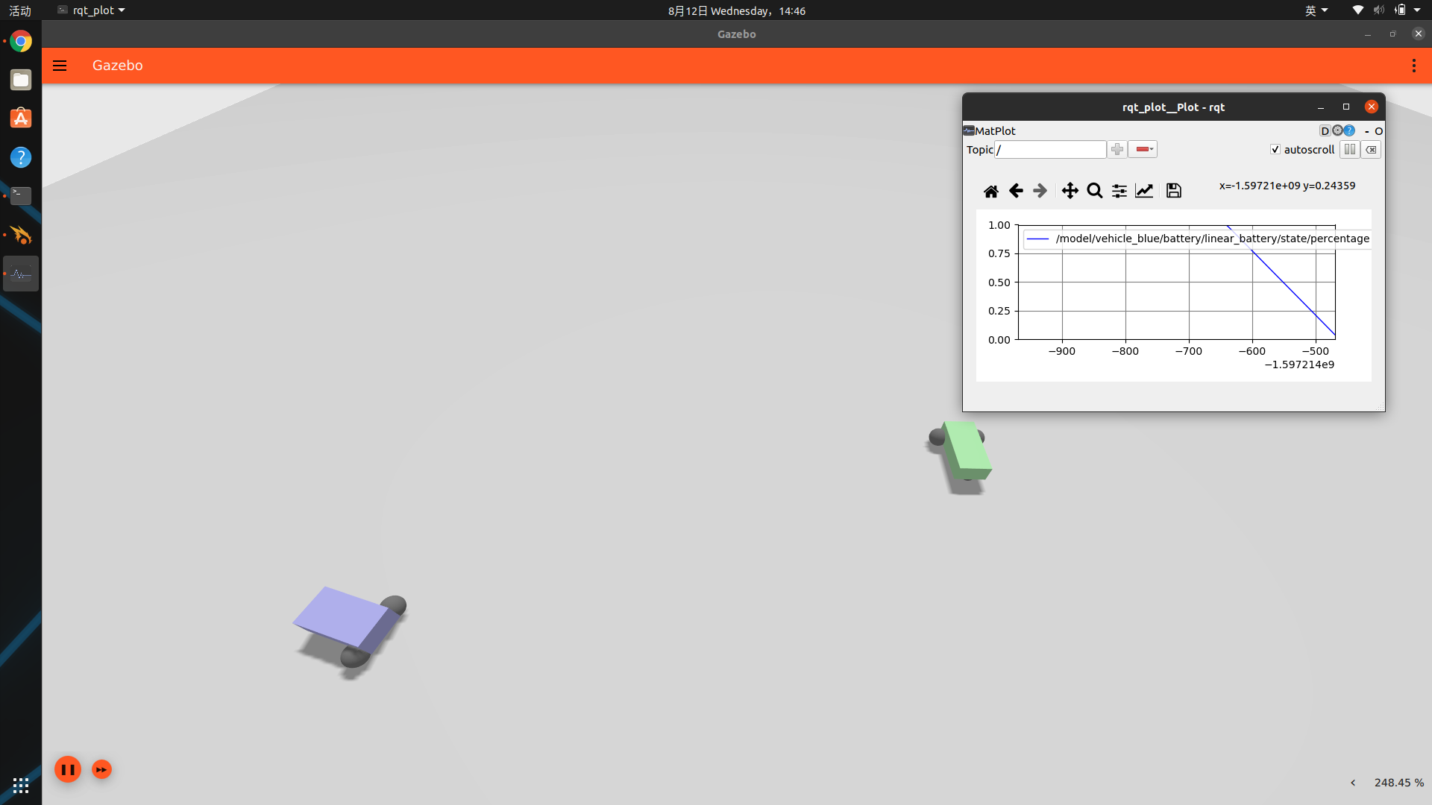Pause the plot updates
Screen dimensions: 1432x805
tap(1350, 149)
